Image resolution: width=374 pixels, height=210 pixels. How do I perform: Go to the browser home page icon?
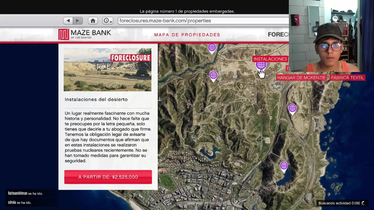click(93, 21)
